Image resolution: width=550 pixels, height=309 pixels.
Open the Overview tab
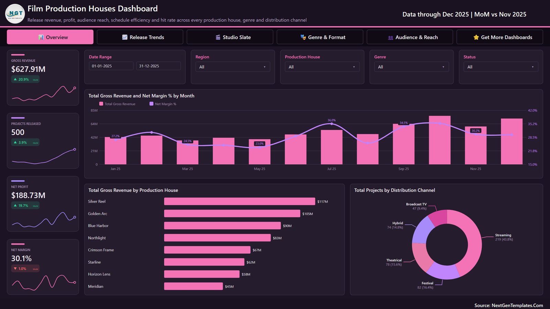tap(50, 37)
